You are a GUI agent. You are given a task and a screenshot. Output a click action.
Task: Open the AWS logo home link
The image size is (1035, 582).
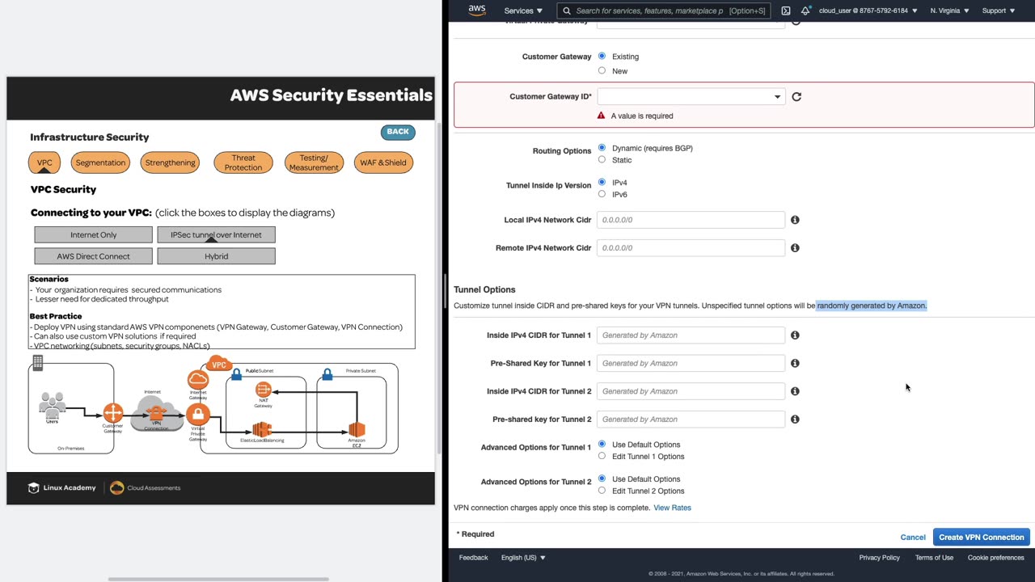point(477,11)
